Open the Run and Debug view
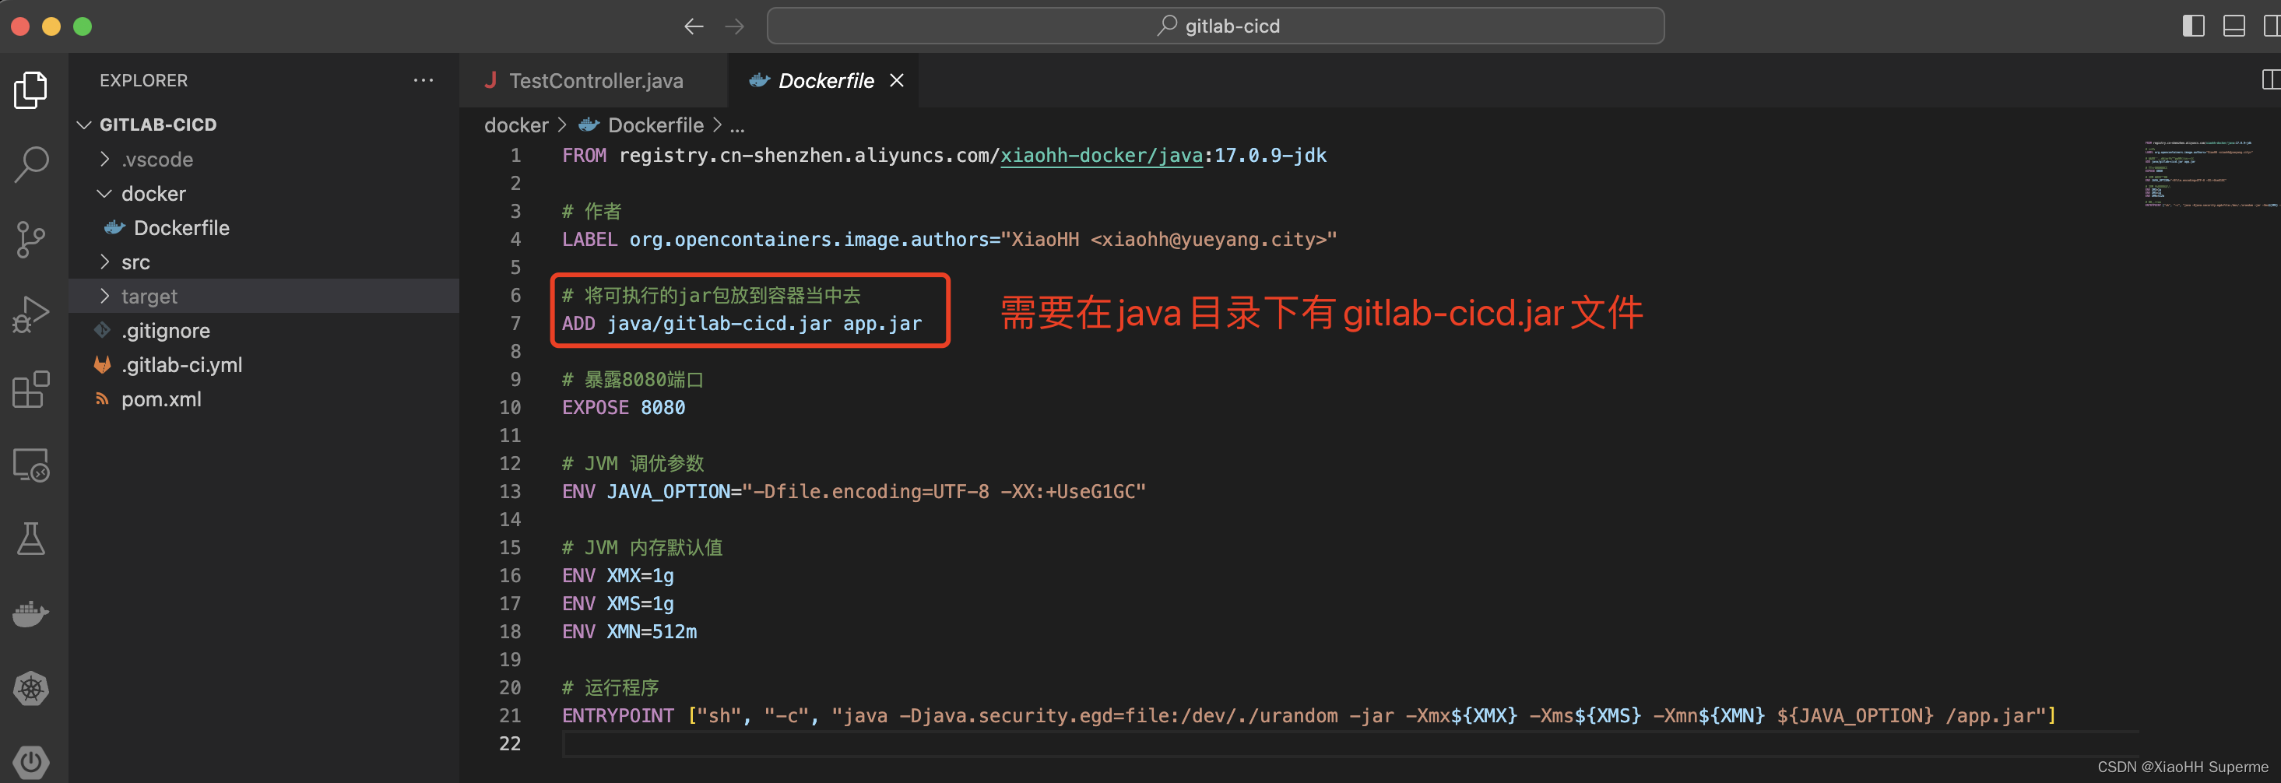 [x=31, y=314]
